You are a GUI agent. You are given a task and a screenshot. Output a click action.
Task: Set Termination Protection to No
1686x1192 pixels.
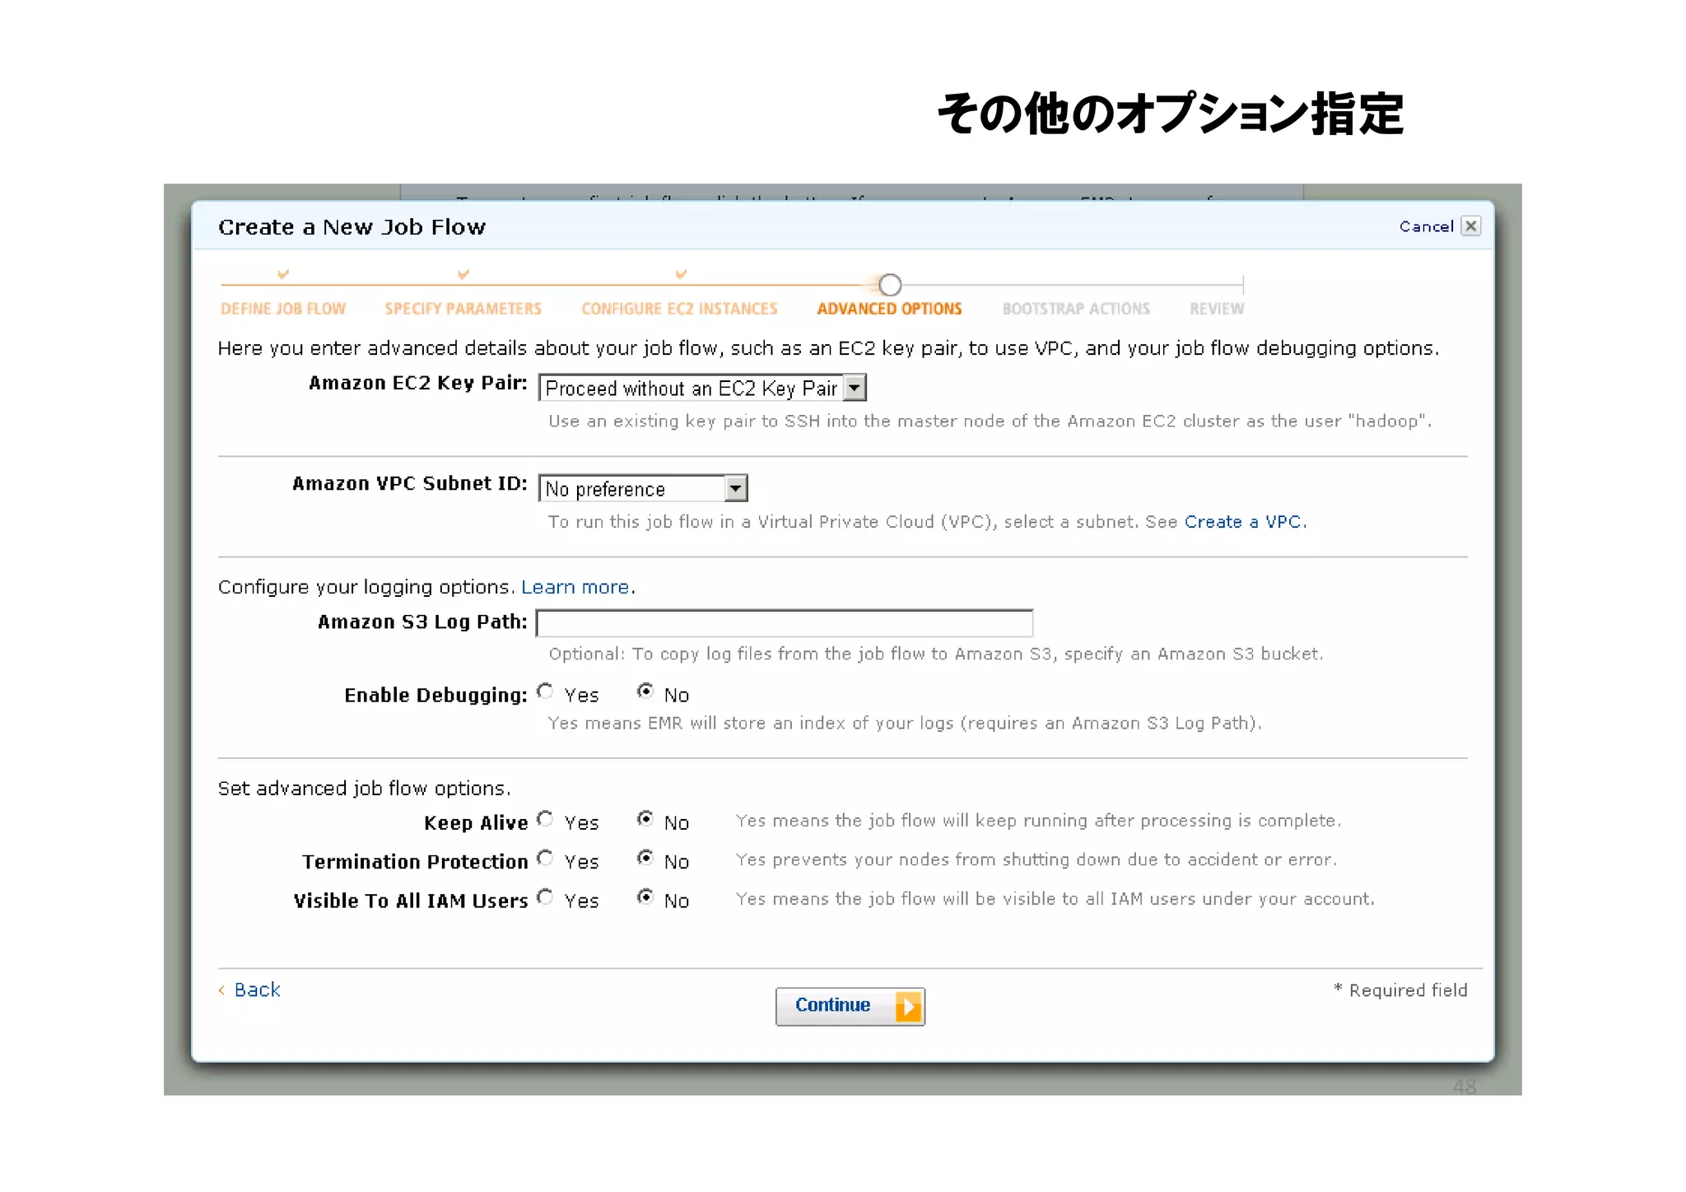click(x=645, y=859)
